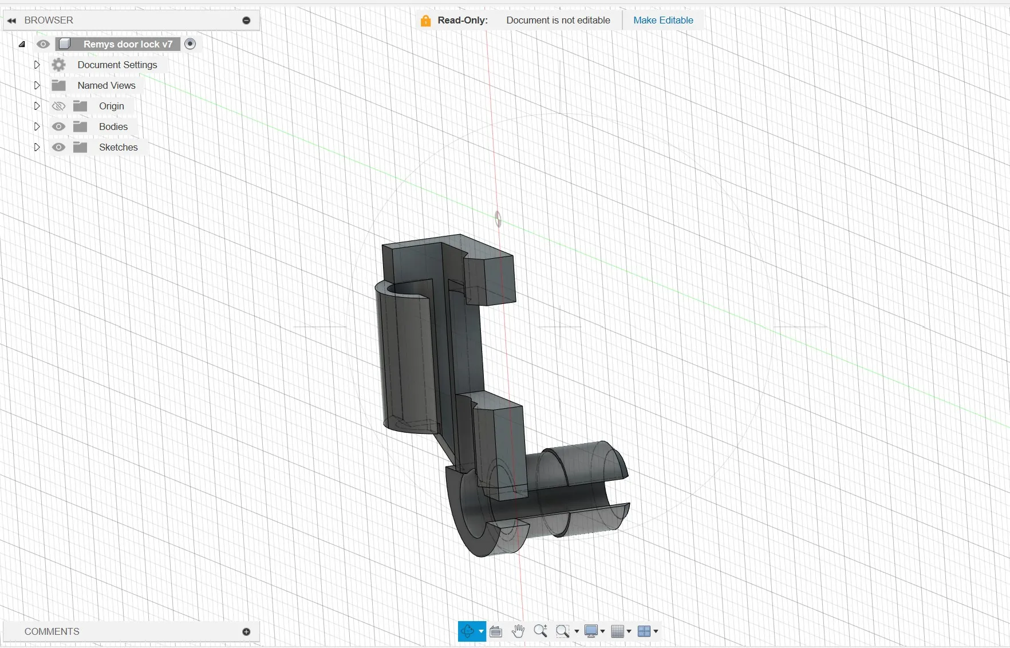
Task: Expand the Comments panel
Action: (x=246, y=632)
